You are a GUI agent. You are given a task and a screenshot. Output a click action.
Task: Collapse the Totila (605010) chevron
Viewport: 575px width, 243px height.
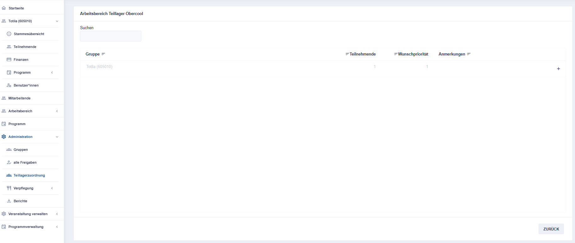[x=57, y=21]
